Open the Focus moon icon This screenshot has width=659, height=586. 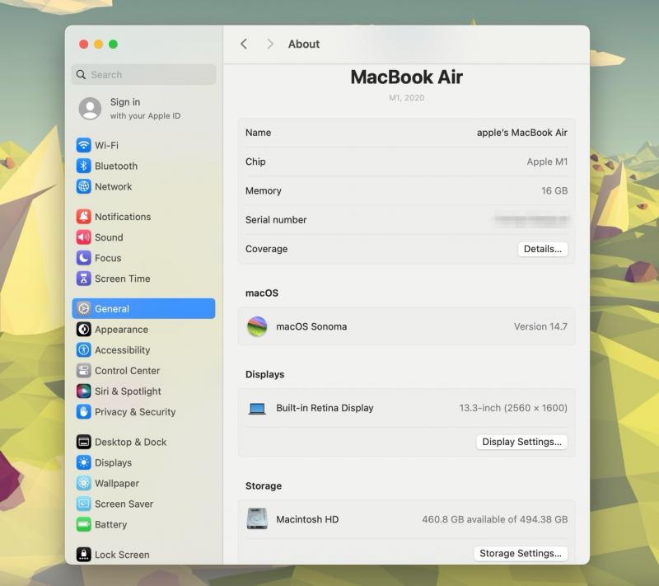tap(84, 258)
